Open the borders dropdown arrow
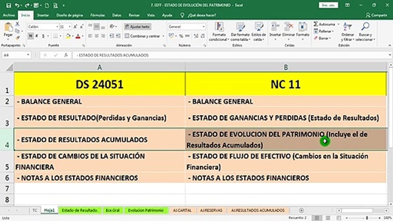 [61, 36]
